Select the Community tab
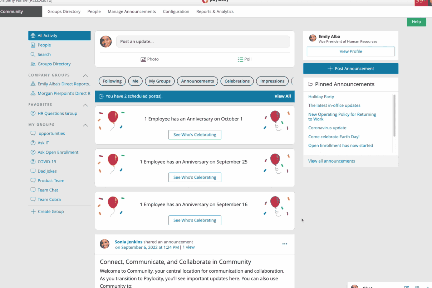Viewport: 432px width, 288px height. [x=21, y=11]
